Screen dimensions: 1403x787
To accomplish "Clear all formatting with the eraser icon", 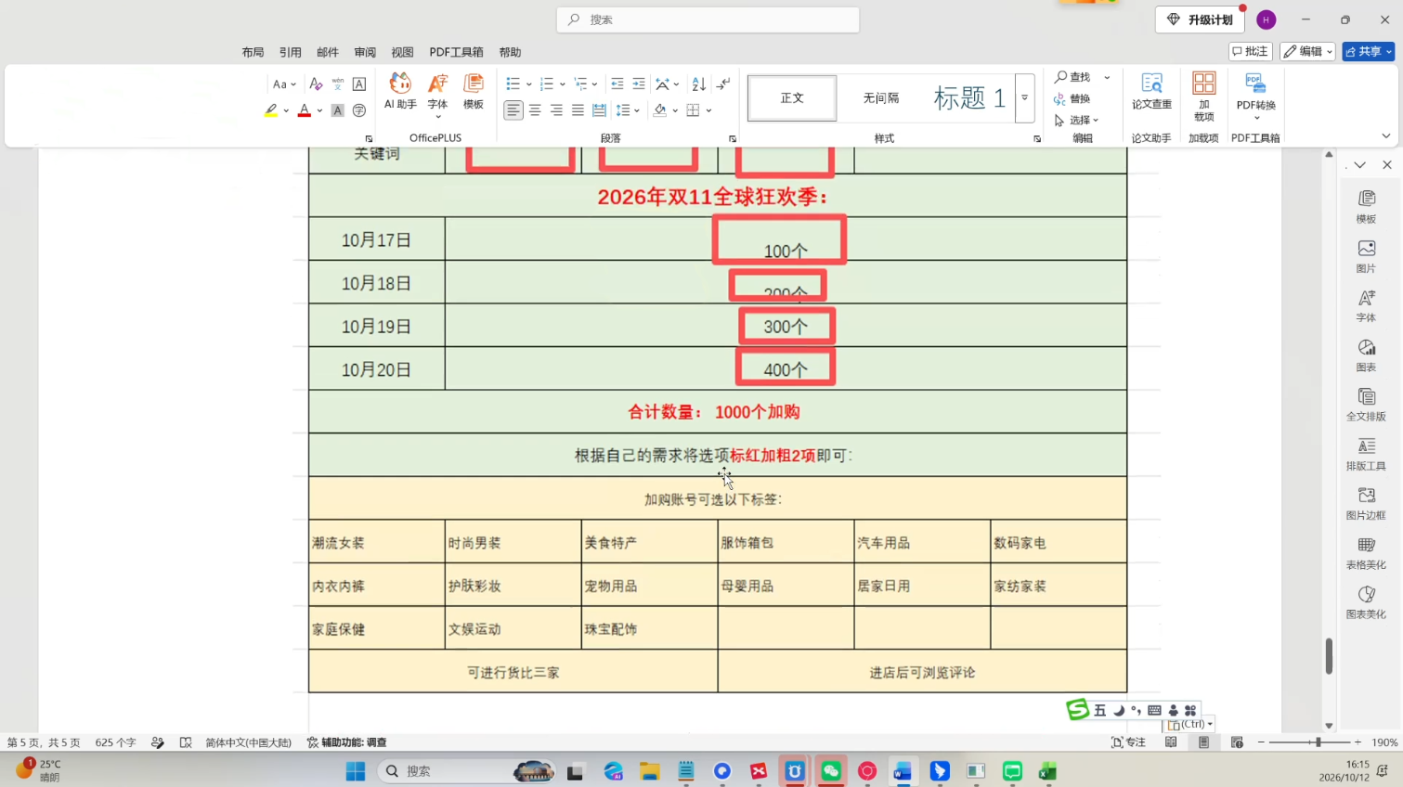I will (x=316, y=84).
